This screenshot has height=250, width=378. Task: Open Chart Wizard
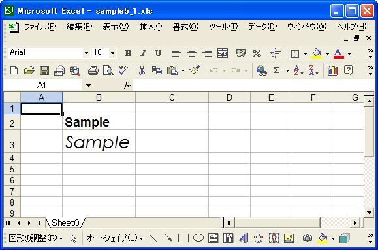tap(333, 70)
